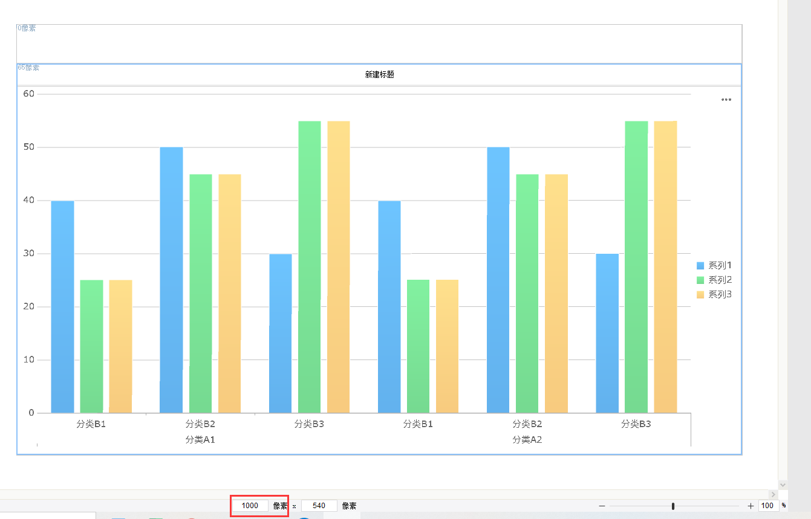Click the 65像素 ruler label

pos(28,68)
